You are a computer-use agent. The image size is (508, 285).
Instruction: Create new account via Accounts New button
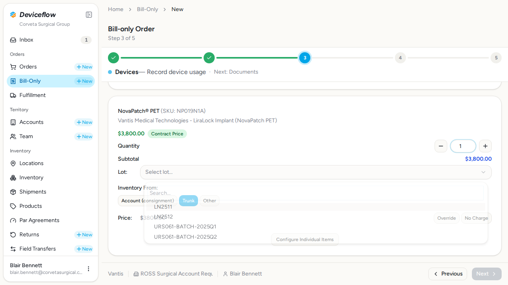(x=84, y=122)
